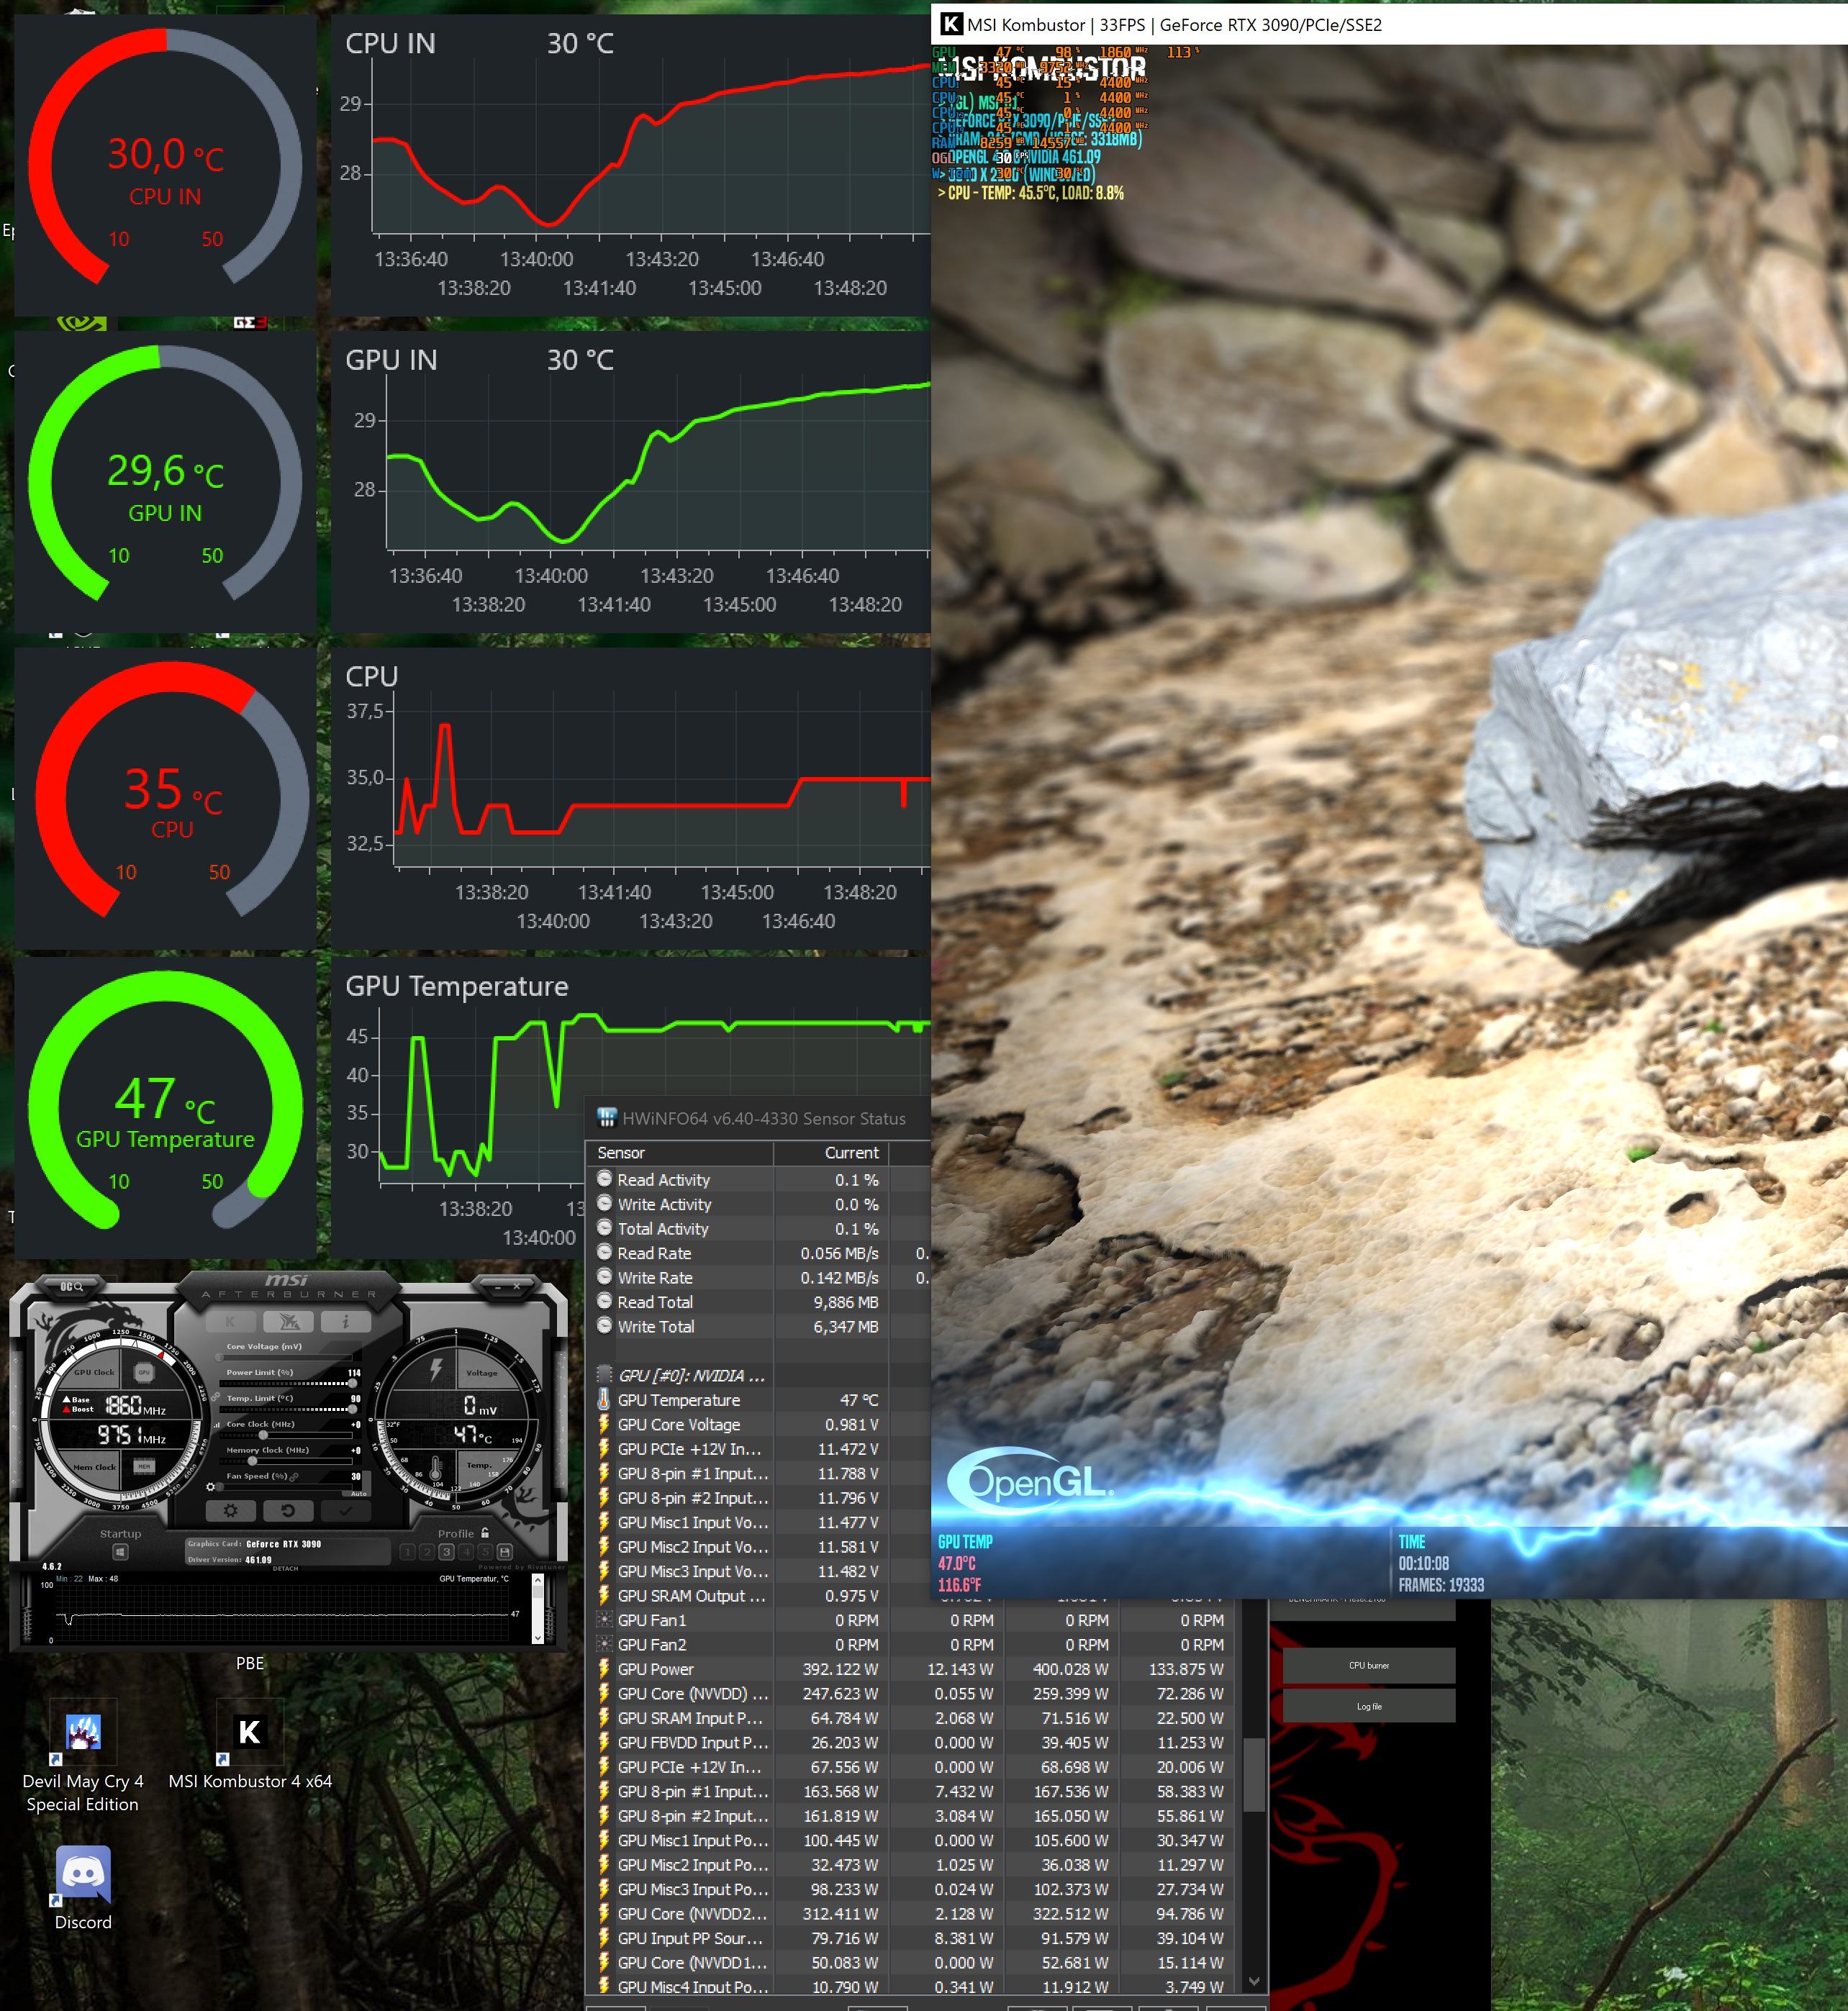1848x2011 pixels.
Task: Click the Afterburner jet logo button
Action: (x=289, y=1322)
